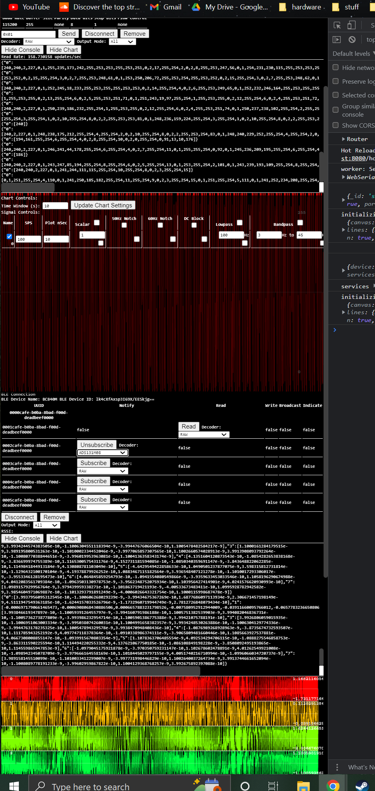Enable Show CORS errors checkbox

[336, 125]
